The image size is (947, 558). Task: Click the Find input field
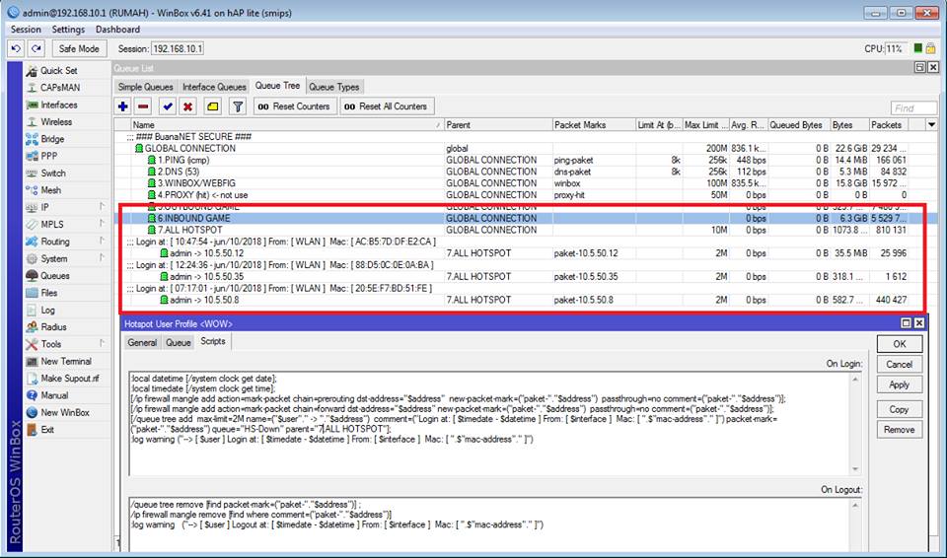click(x=913, y=108)
